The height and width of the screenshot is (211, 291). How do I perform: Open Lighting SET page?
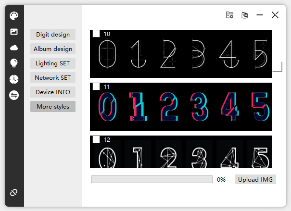[x=53, y=63]
